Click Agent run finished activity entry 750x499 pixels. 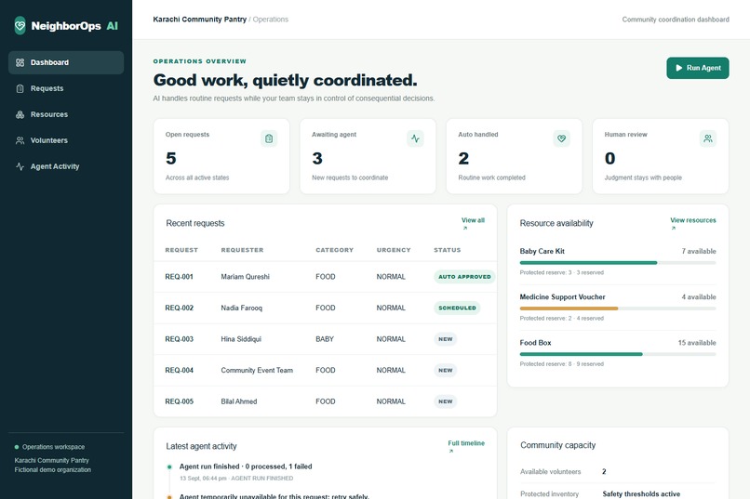(246, 466)
